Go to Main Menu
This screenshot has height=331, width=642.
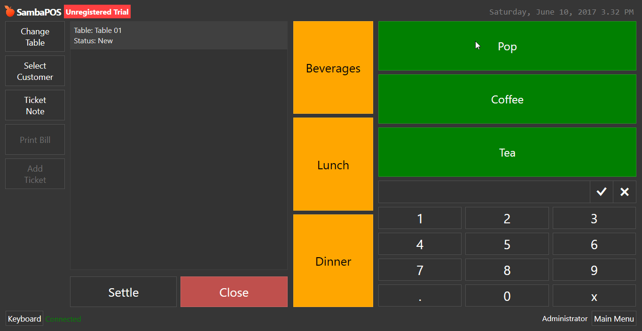click(x=614, y=318)
